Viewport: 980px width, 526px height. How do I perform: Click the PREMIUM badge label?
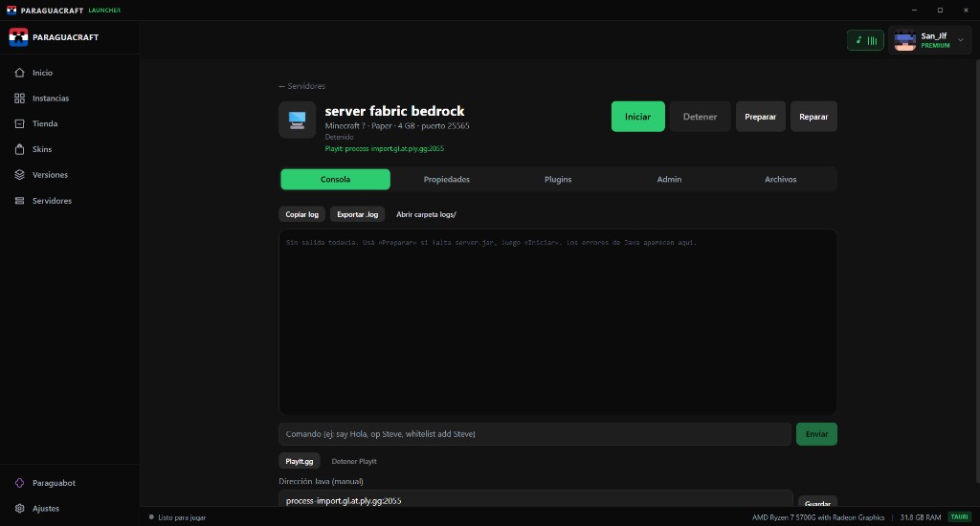point(935,46)
